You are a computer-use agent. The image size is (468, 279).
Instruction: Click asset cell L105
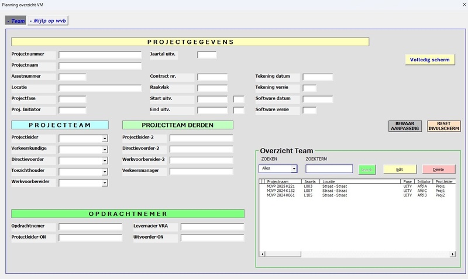pos(308,195)
